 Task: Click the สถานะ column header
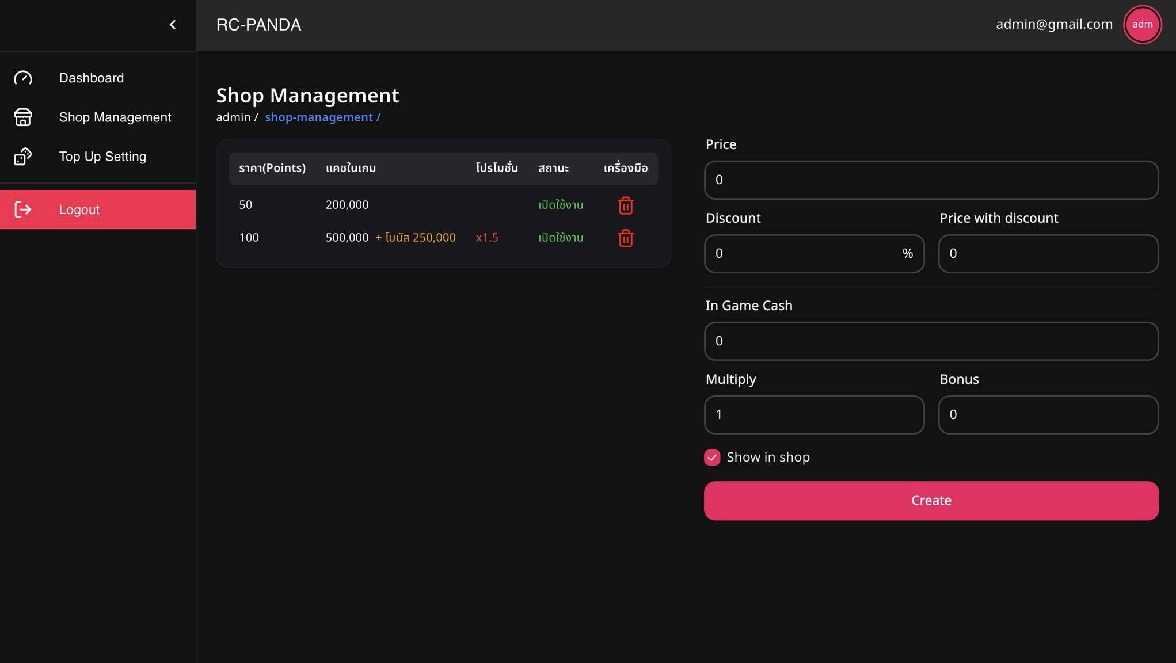(x=553, y=168)
